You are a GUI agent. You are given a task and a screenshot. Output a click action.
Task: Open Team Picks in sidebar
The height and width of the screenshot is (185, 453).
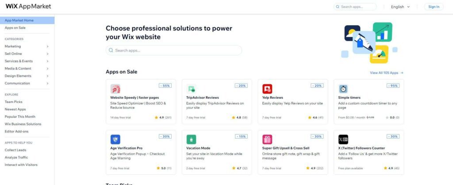[x=14, y=102]
